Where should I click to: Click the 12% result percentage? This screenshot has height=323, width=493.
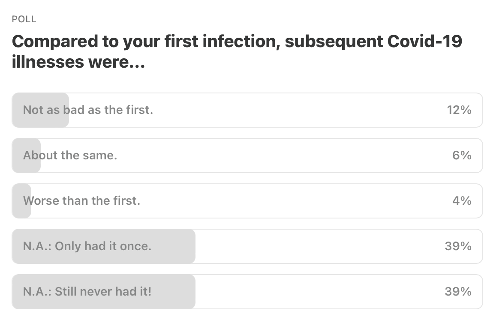click(x=459, y=110)
